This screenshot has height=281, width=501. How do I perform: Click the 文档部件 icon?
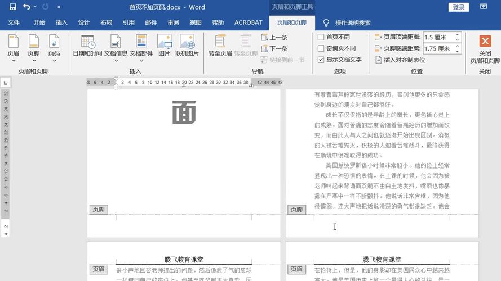click(x=141, y=42)
